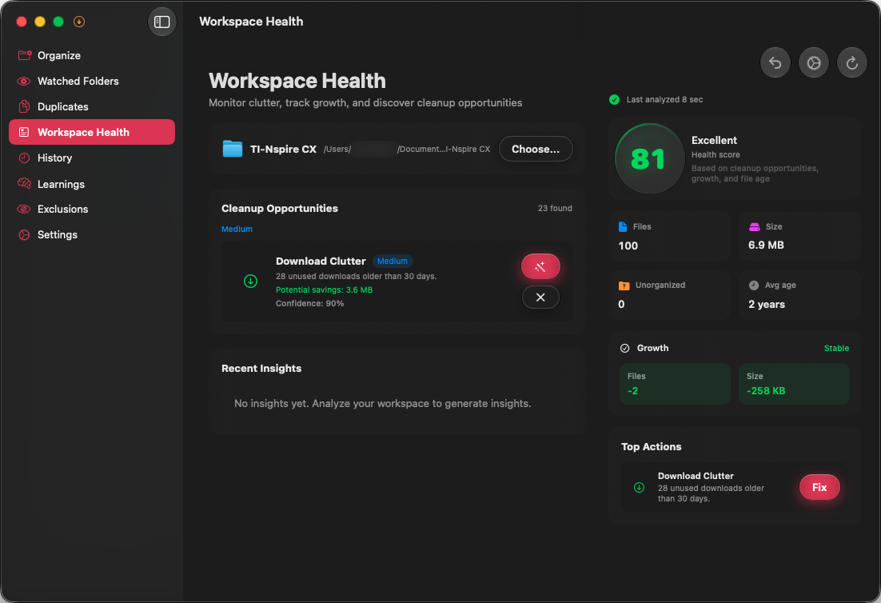Viewport: 881px width, 603px height.
Task: Click Potential savings: 3.6 MB text
Action: pyautogui.click(x=325, y=290)
